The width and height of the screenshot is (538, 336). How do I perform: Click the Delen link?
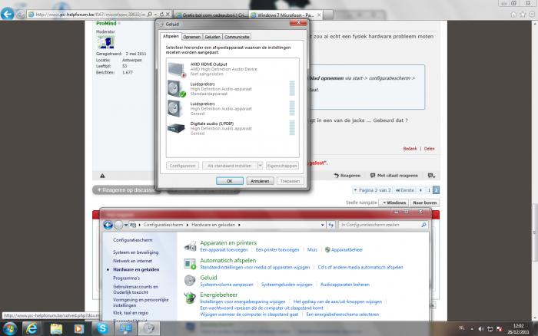(x=429, y=149)
